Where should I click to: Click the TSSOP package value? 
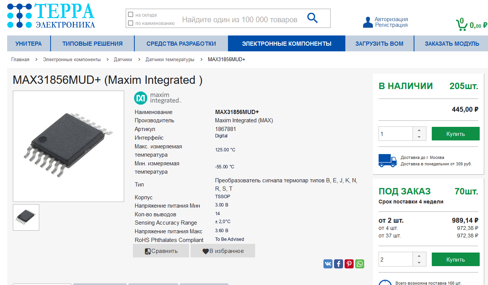click(223, 196)
